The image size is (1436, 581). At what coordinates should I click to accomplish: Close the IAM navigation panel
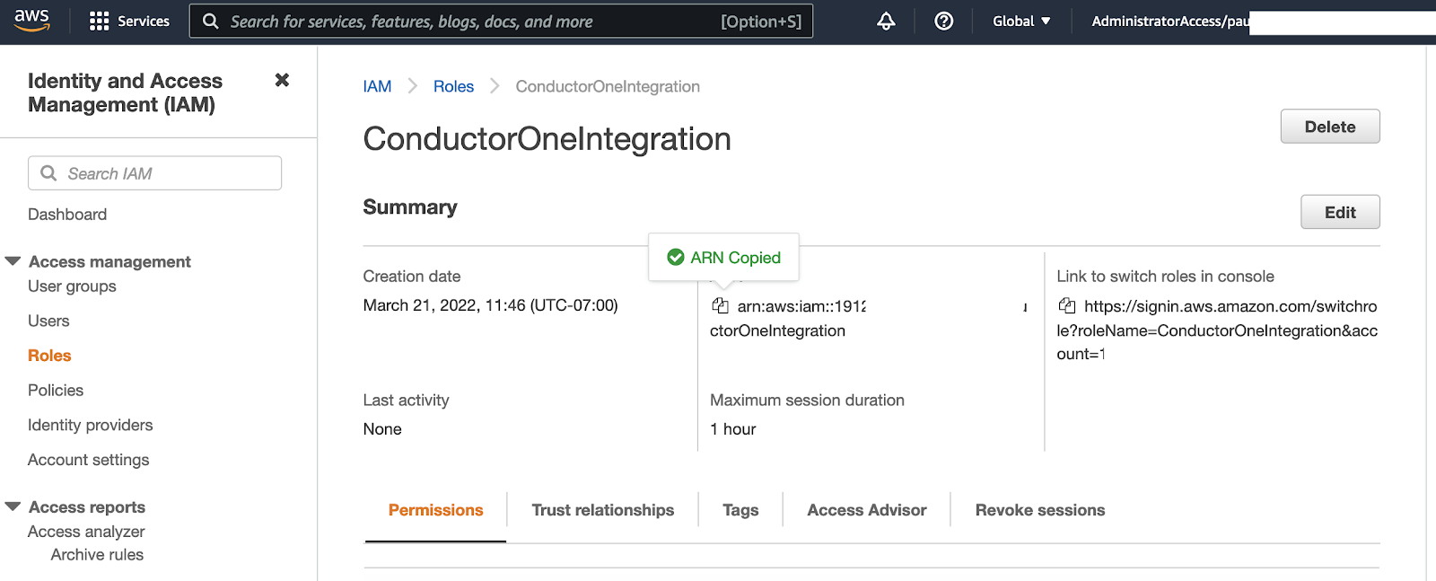[x=282, y=80]
